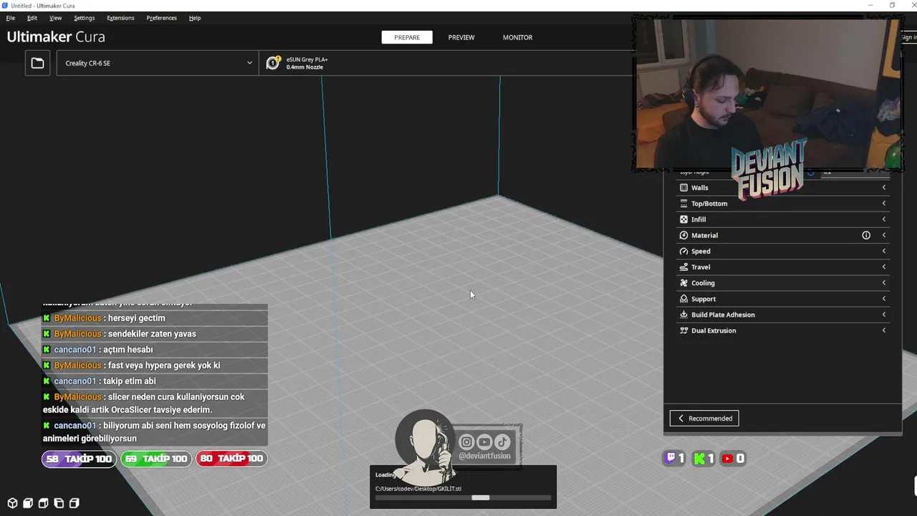
Task: Click the Material info warning icon
Action: click(866, 235)
